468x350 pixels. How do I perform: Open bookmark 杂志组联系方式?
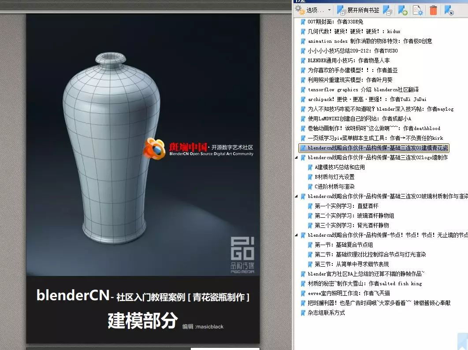point(326,313)
